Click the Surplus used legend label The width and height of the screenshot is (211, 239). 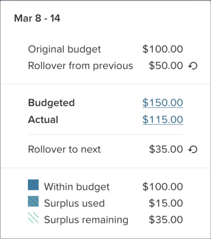pyautogui.click(x=75, y=203)
